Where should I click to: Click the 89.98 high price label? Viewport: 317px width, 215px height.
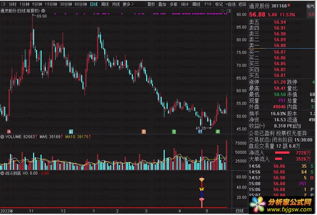pyautogui.click(x=42, y=16)
